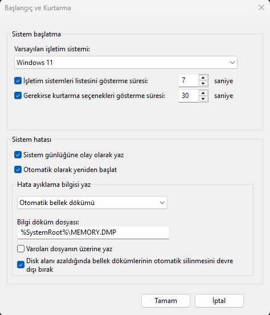Expand the Otomatik bellek dökümü dropdown

[92, 203]
